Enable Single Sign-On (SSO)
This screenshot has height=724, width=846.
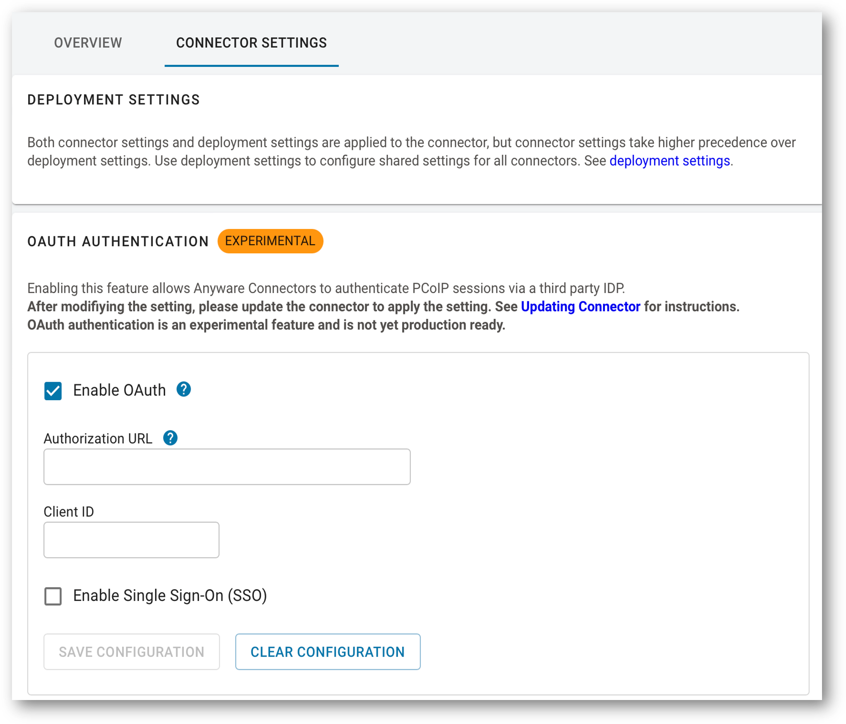52,596
